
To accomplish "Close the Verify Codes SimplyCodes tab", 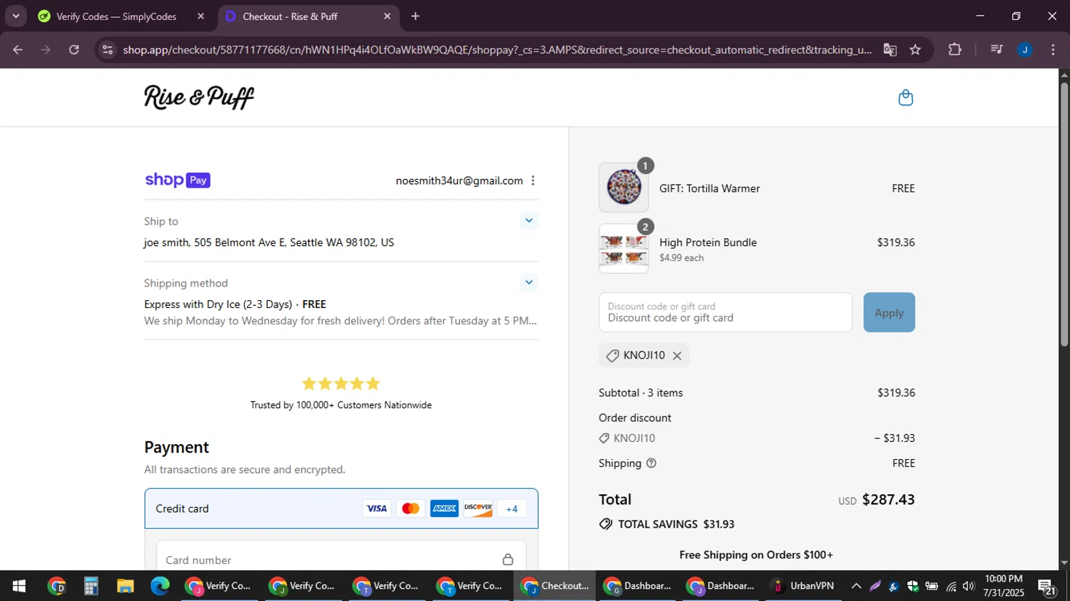I will pyautogui.click(x=200, y=16).
